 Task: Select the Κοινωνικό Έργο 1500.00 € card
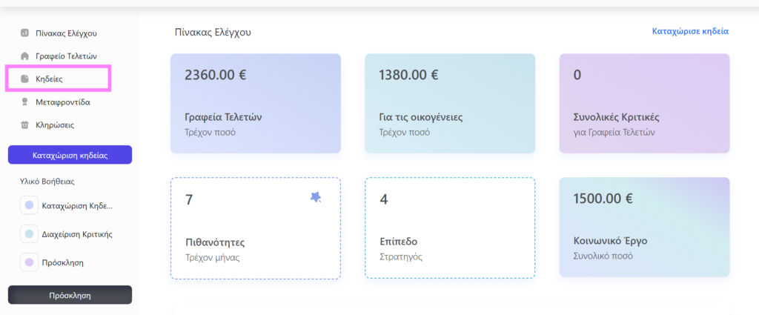pos(644,227)
